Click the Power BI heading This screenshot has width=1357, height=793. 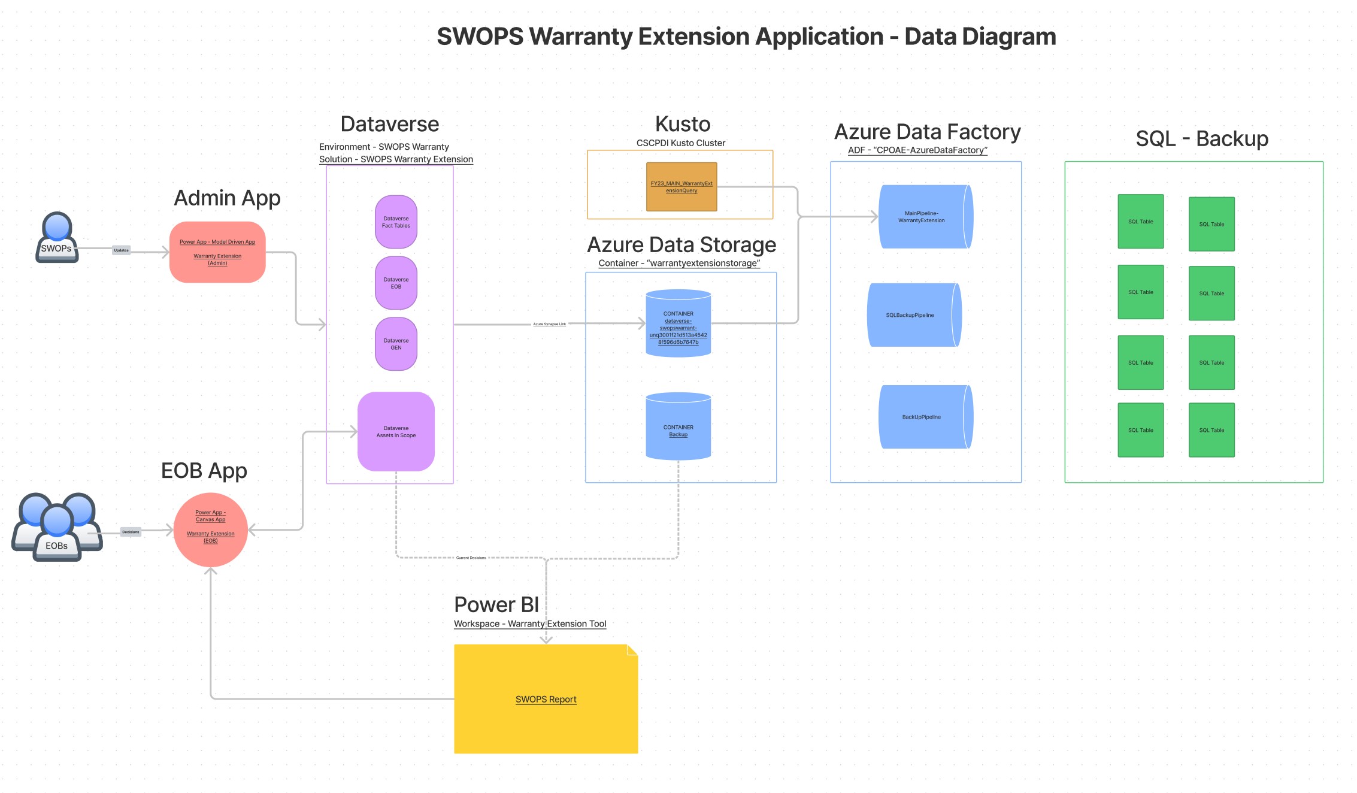tap(496, 604)
